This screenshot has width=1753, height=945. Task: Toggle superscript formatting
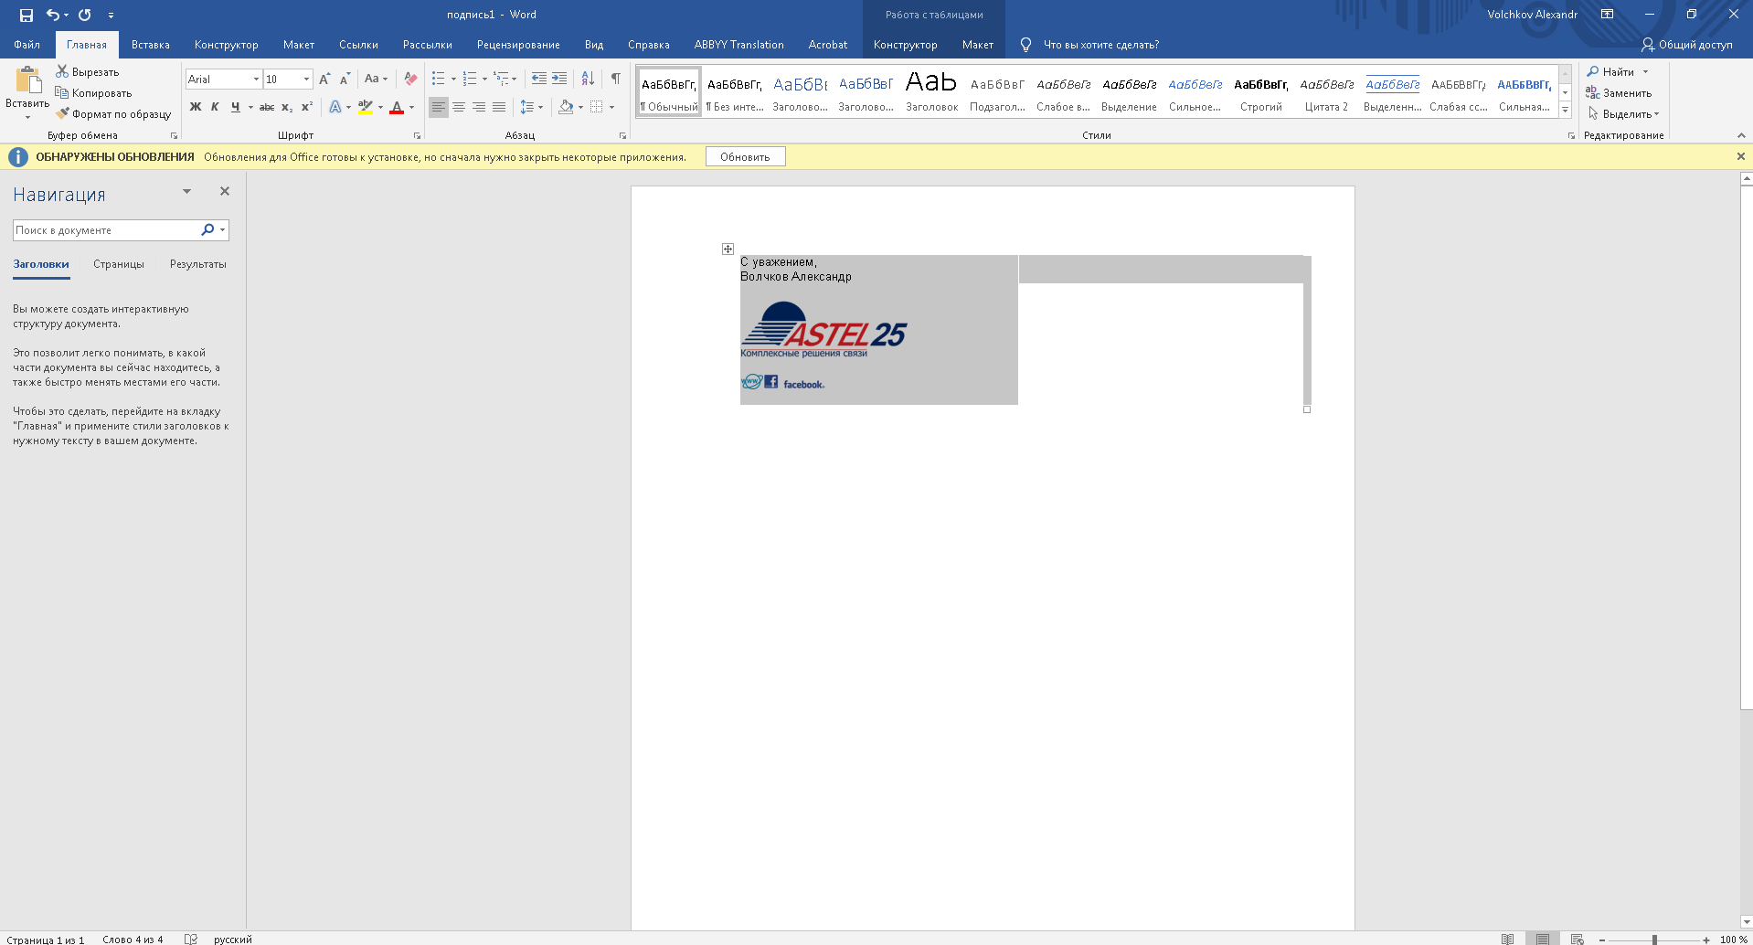pyautogui.click(x=307, y=107)
